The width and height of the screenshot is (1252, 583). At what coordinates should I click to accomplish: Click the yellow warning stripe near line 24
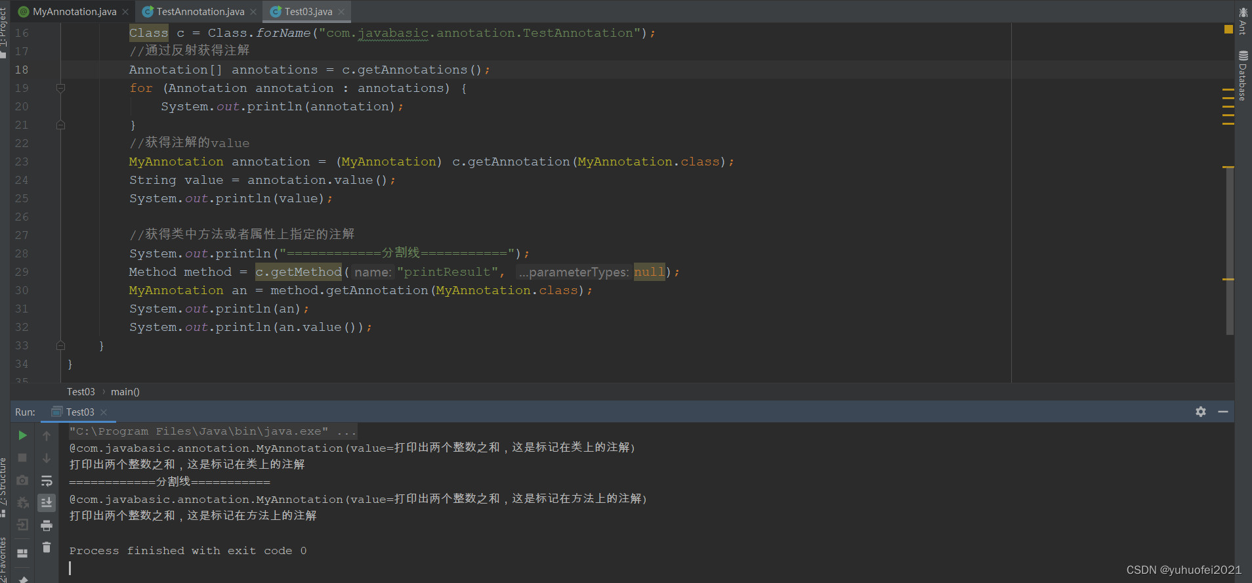click(1228, 167)
